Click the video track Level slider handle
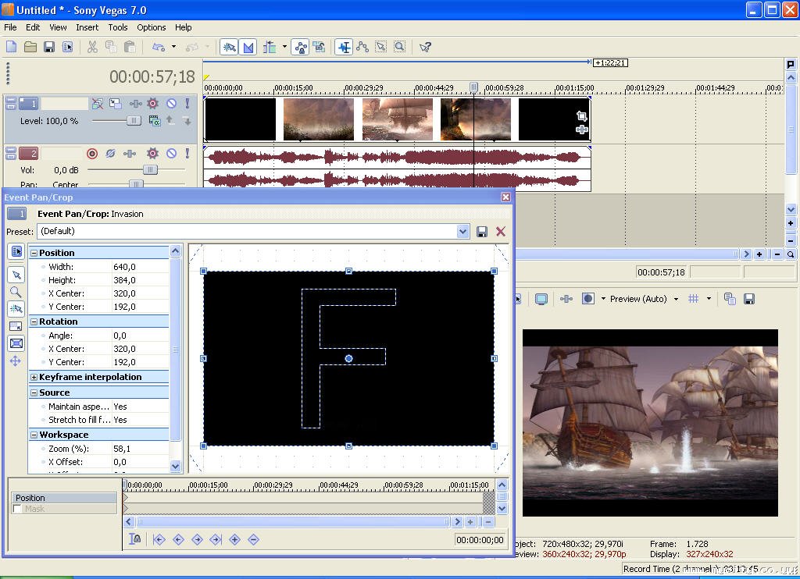800x579 pixels. tap(134, 121)
